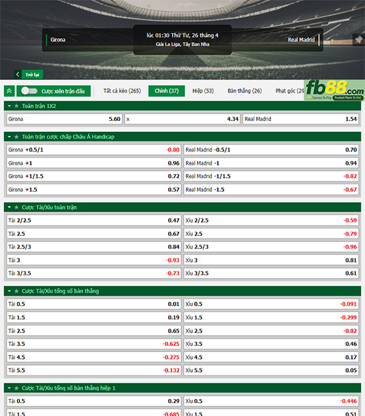The image size is (365, 416).
Task: Bet on Real Madrid 1X2 at 1.54
Action: tap(301, 119)
